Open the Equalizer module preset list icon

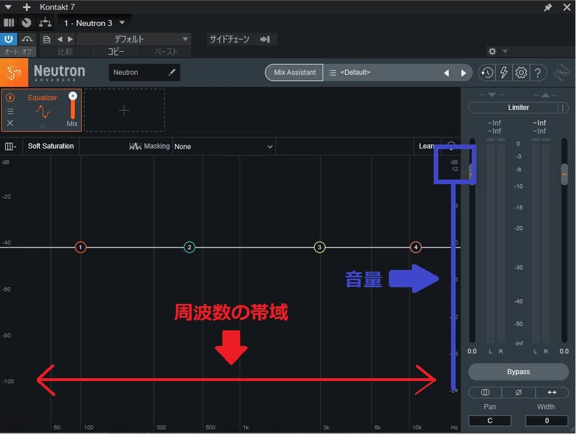tap(10, 111)
